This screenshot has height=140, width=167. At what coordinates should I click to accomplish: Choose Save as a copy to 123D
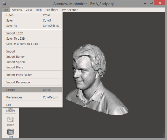tap(32, 44)
